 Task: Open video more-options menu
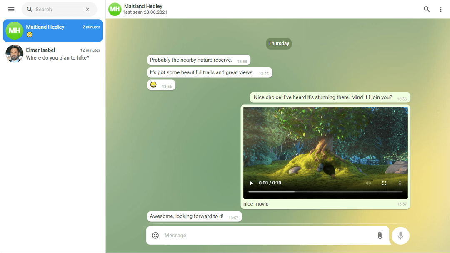400,183
